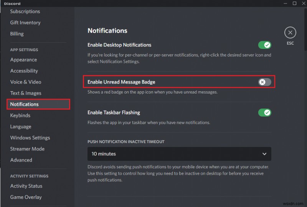This screenshot has width=307, height=207.
Task: Select the Notifications sidebar item
Action: pos(38,104)
